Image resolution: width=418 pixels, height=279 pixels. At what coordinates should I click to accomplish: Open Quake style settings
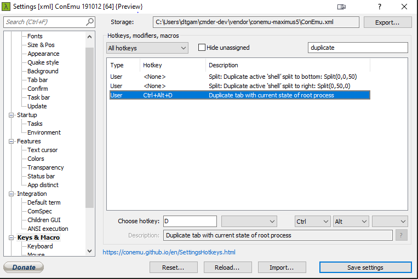tap(43, 62)
